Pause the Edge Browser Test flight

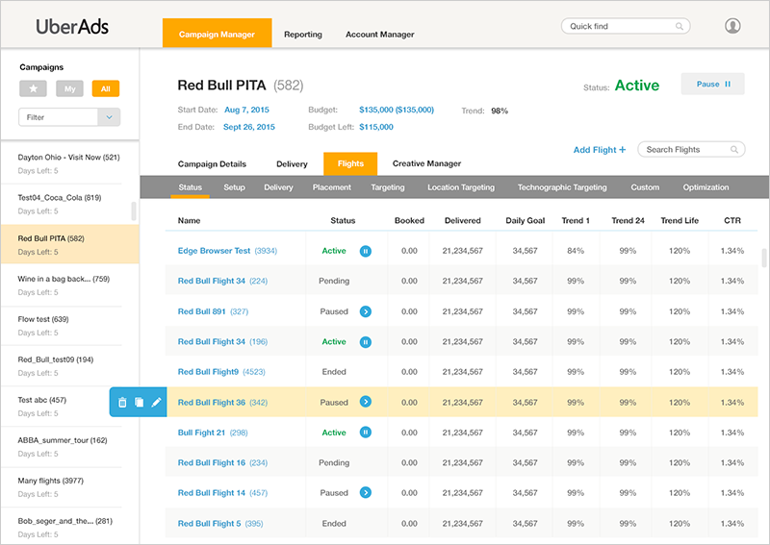tap(366, 251)
